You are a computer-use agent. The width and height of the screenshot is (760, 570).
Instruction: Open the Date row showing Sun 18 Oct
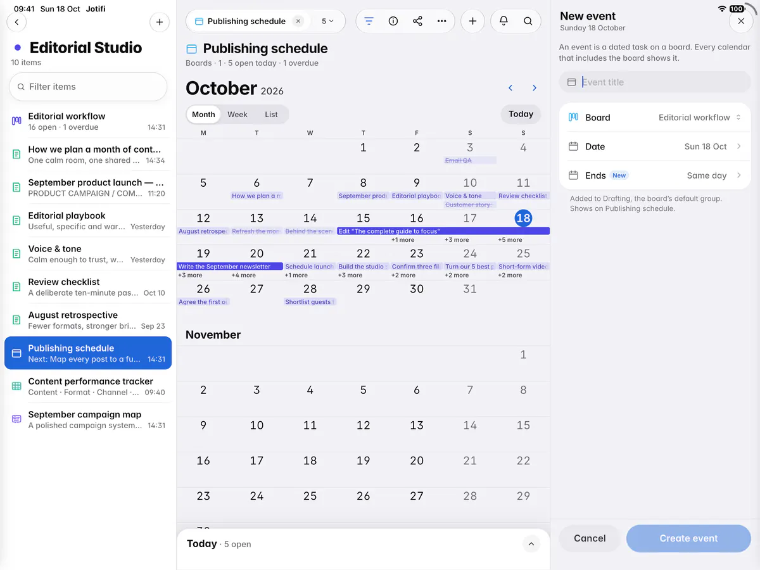(655, 146)
